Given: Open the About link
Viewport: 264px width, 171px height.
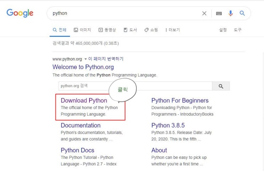Looking at the screenshot, I should click(159, 150).
